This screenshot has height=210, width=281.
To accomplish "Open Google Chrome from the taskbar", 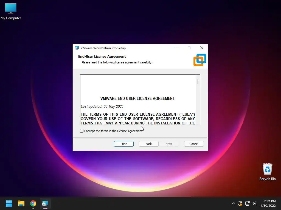I will coord(33,203).
